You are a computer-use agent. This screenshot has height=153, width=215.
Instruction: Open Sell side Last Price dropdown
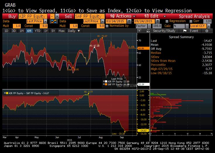103,21
